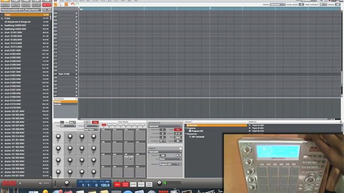Select 001 (unused) sequence in project tree
This screenshot has width=344, height=193.
coord(198,137)
